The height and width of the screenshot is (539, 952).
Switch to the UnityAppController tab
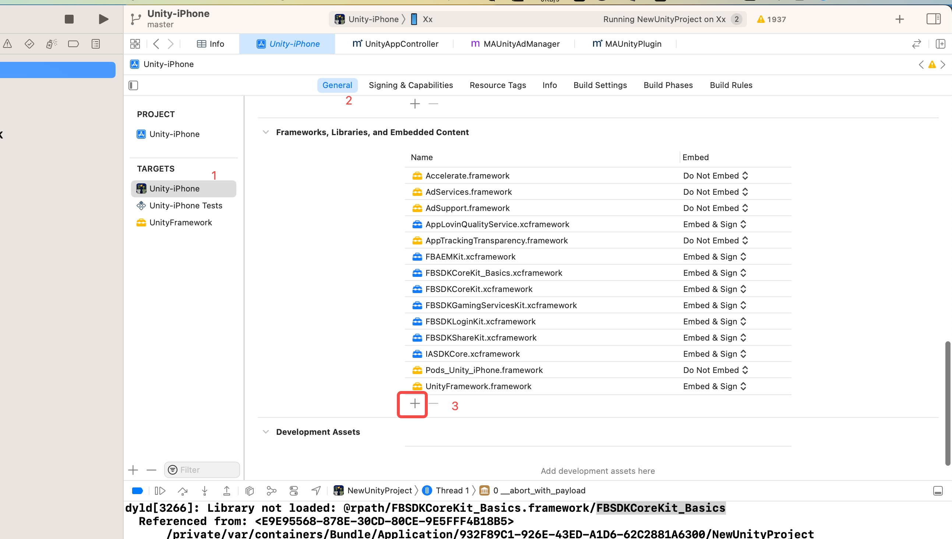pyautogui.click(x=395, y=44)
